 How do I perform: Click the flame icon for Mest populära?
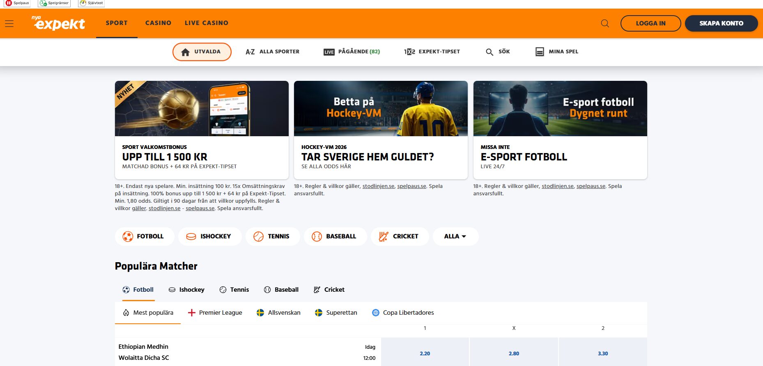point(126,313)
